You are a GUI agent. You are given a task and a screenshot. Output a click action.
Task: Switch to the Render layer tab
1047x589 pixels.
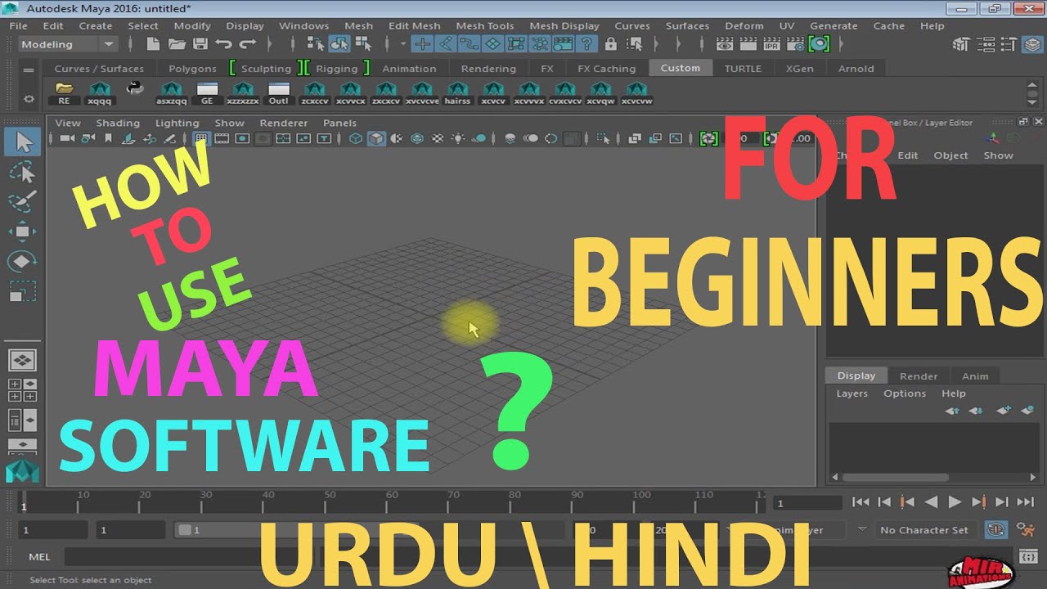919,376
